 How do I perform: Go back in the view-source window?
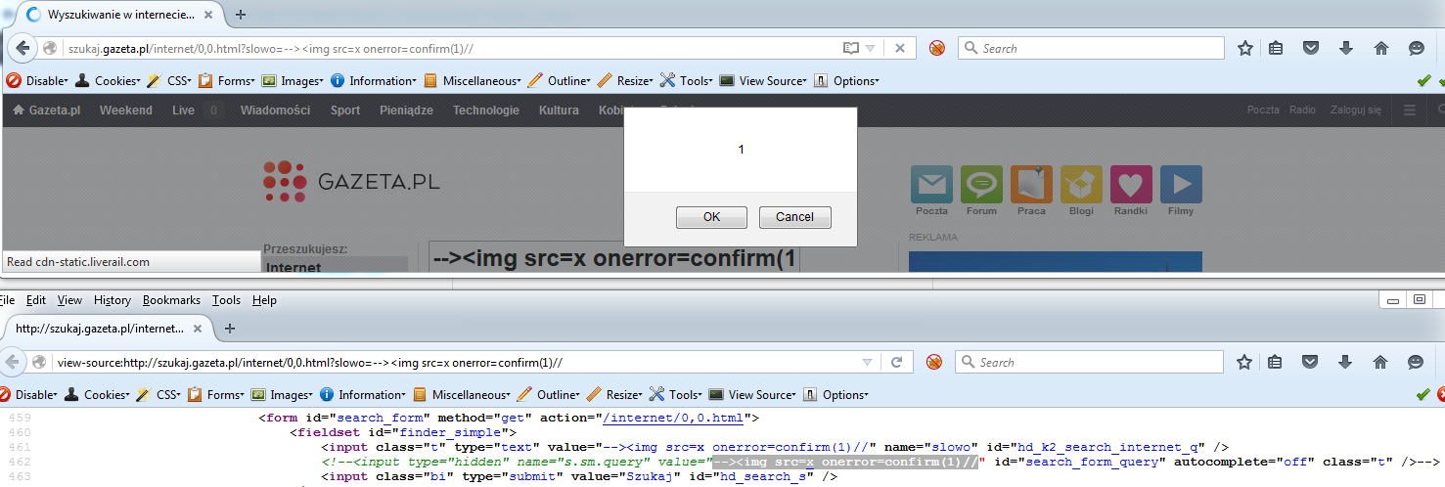click(x=13, y=362)
